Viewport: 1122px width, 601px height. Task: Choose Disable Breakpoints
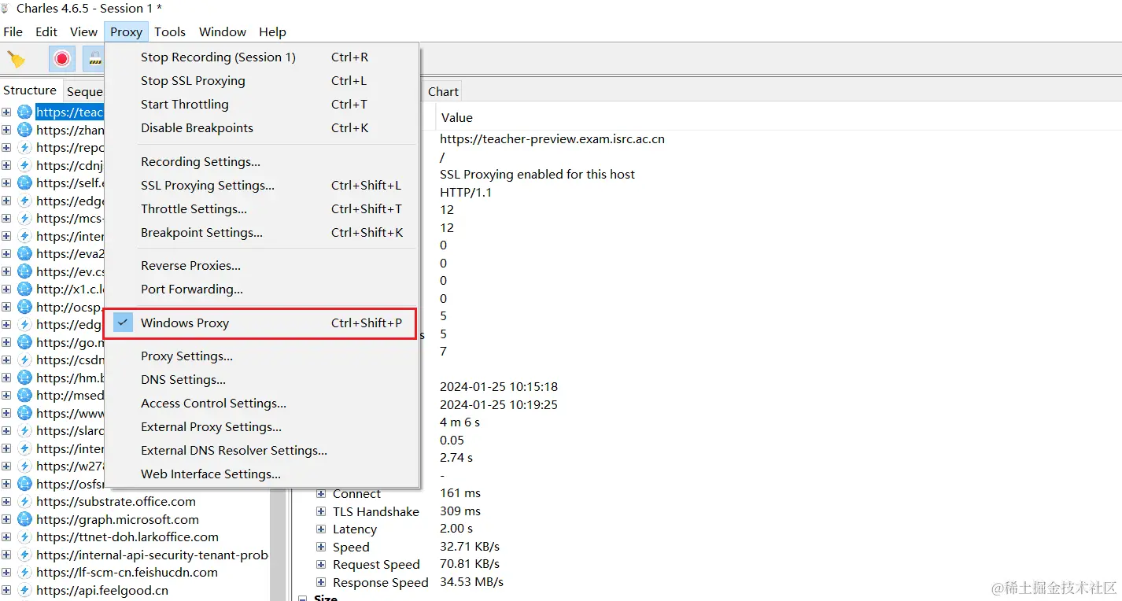point(263,127)
